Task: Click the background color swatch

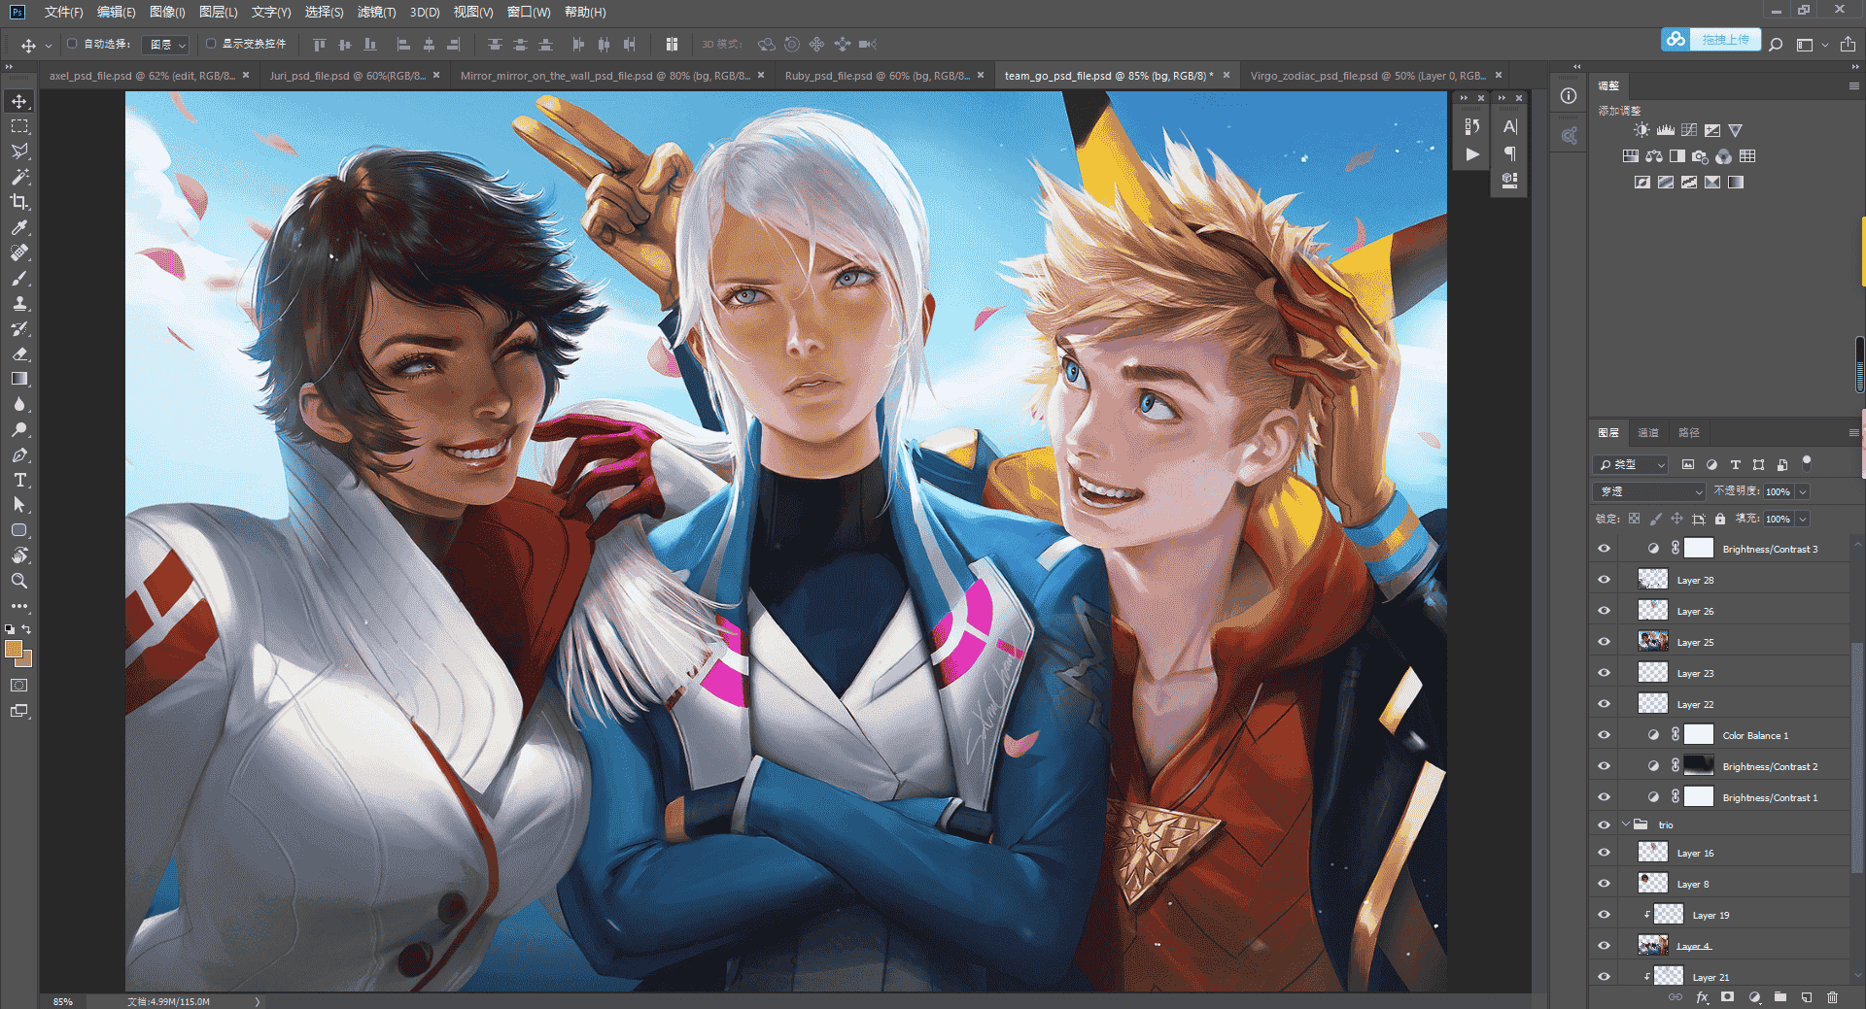Action: [x=26, y=660]
